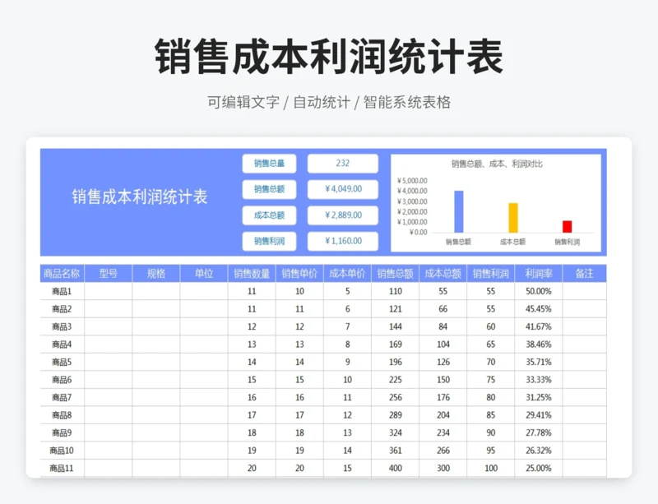Select the 单位 column header
The width and height of the screenshot is (658, 504).
(204, 274)
